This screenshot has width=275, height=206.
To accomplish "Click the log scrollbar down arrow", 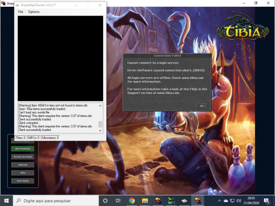I will coord(100,130).
